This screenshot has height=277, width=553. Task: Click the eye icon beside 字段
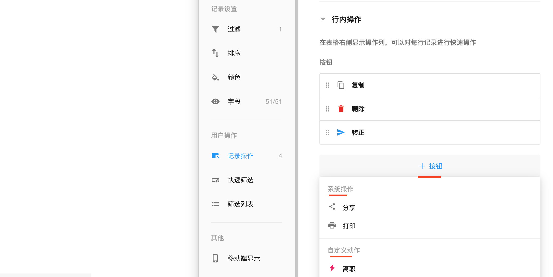pyautogui.click(x=215, y=102)
